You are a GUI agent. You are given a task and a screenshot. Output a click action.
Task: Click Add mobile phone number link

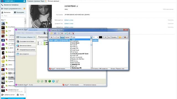69,20
